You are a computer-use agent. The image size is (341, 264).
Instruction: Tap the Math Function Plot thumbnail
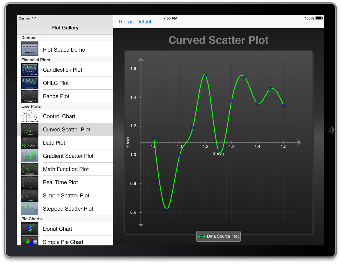(x=30, y=169)
